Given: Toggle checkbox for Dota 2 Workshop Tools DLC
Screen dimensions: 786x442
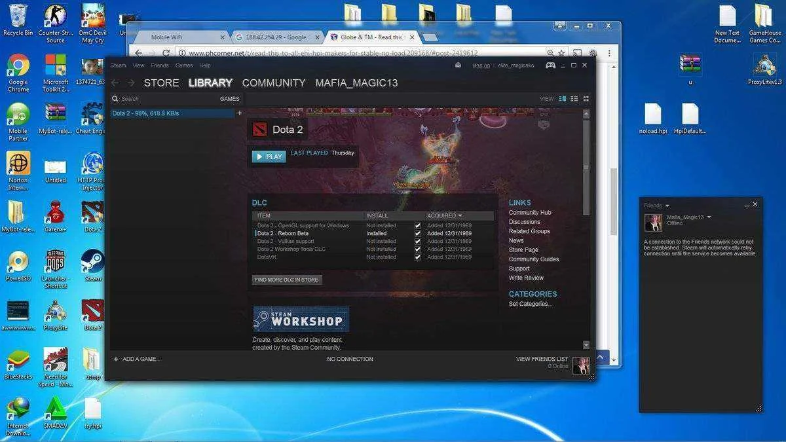Looking at the screenshot, I should tap(418, 249).
